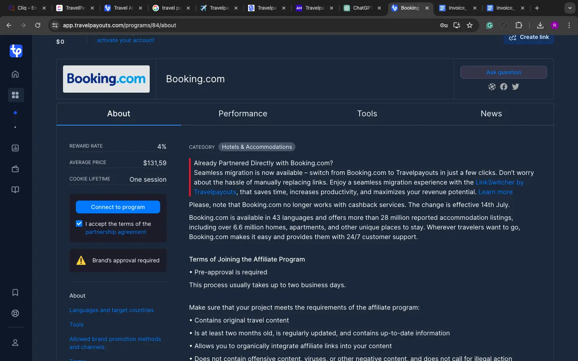Switch to the About tab

pyautogui.click(x=119, y=114)
